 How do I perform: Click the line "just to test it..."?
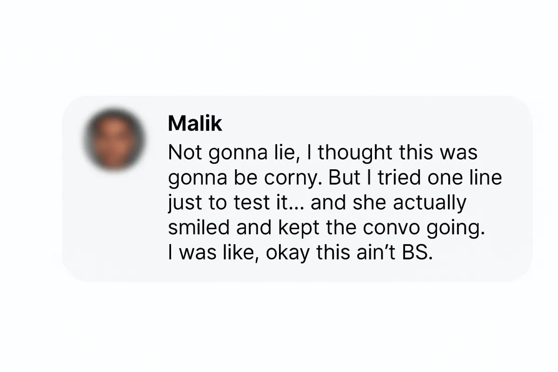pos(317,203)
